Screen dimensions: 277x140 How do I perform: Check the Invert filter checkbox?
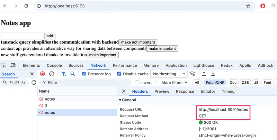[137, 83]
